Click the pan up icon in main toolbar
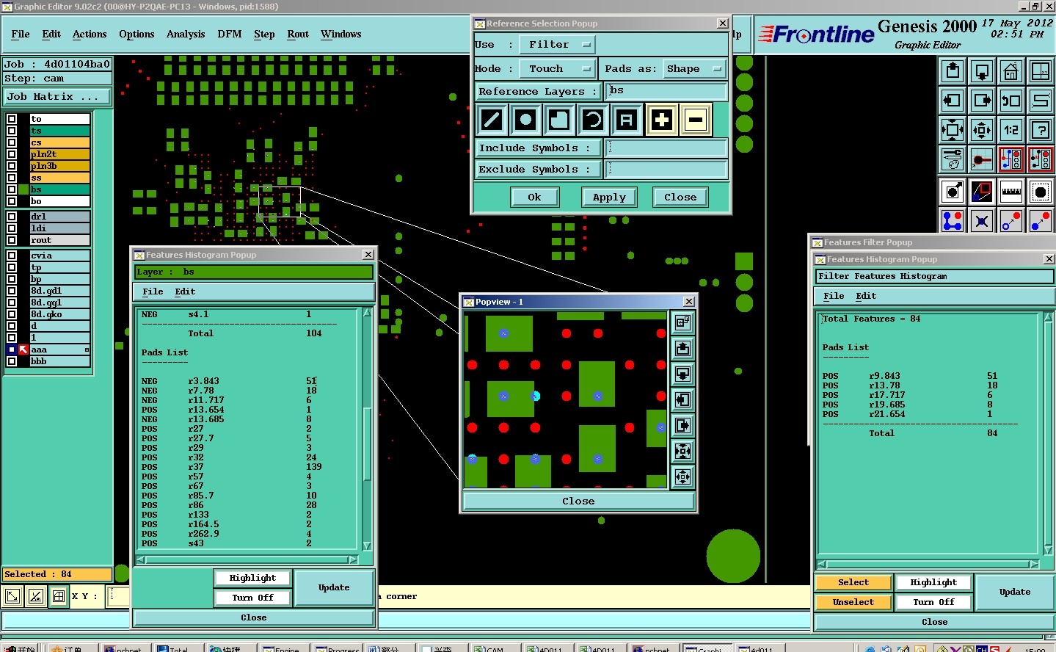Screen dimensions: 1056x652 pos(953,71)
